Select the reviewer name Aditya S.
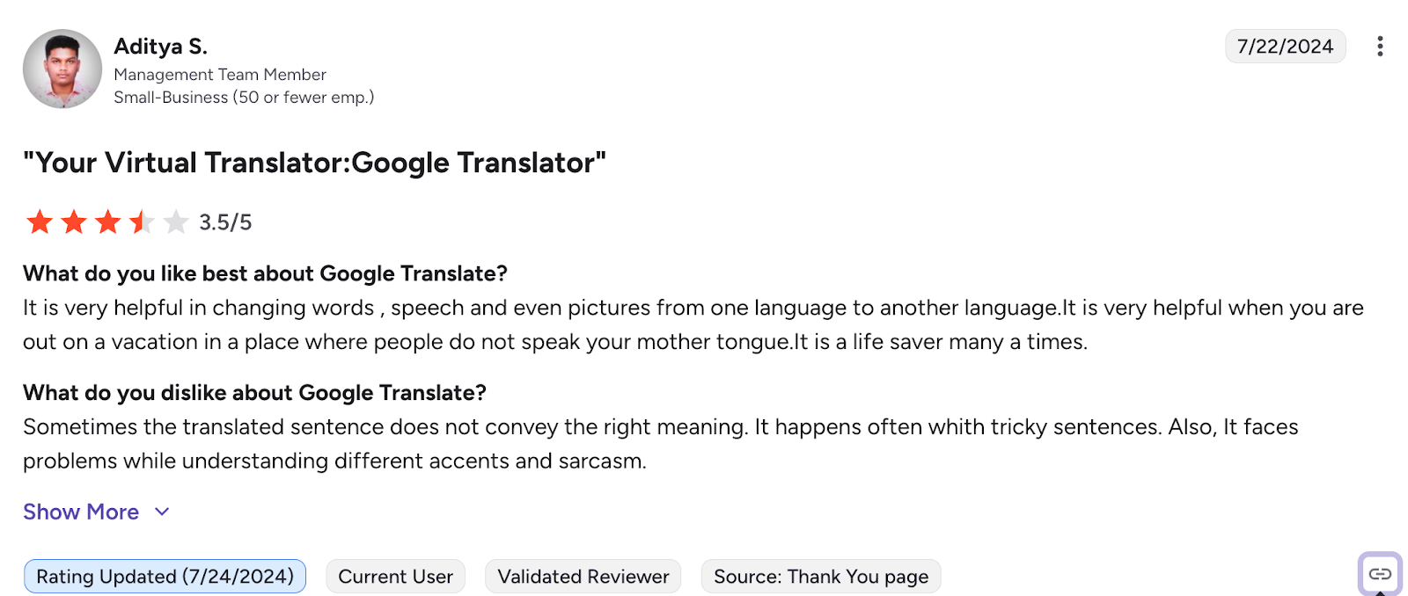 tap(160, 46)
